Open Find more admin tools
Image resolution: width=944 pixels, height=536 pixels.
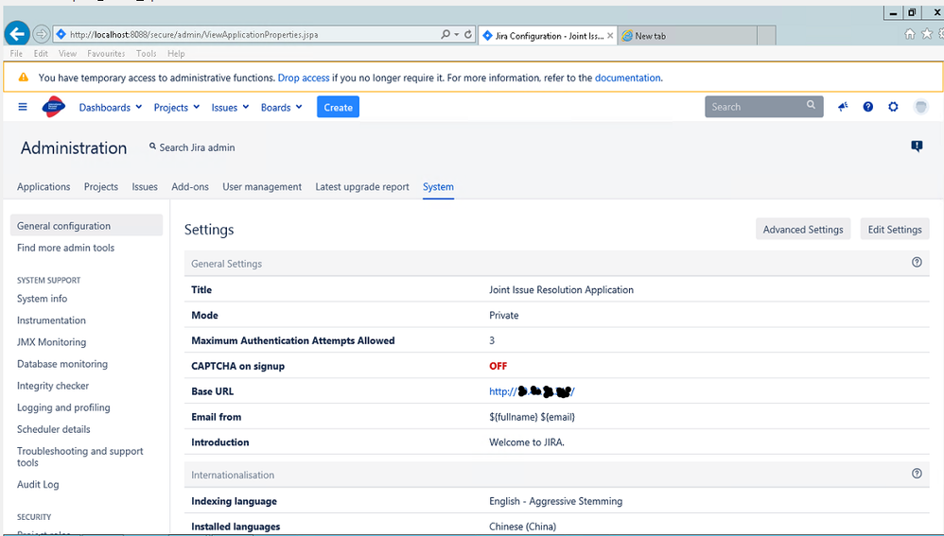(x=65, y=248)
